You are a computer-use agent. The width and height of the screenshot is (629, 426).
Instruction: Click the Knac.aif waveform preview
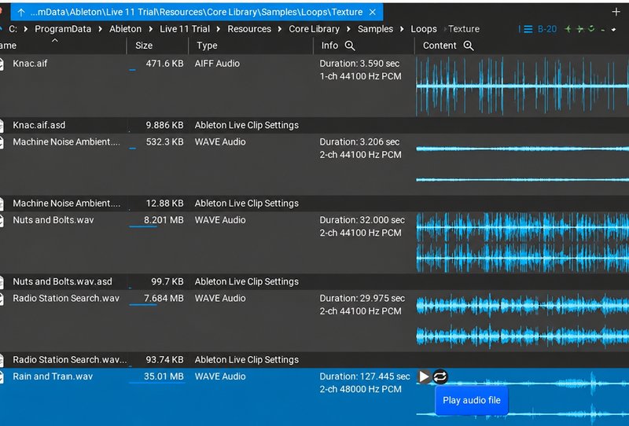522,86
